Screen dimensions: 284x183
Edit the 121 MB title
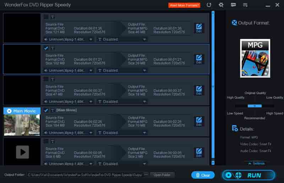(x=199, y=28)
